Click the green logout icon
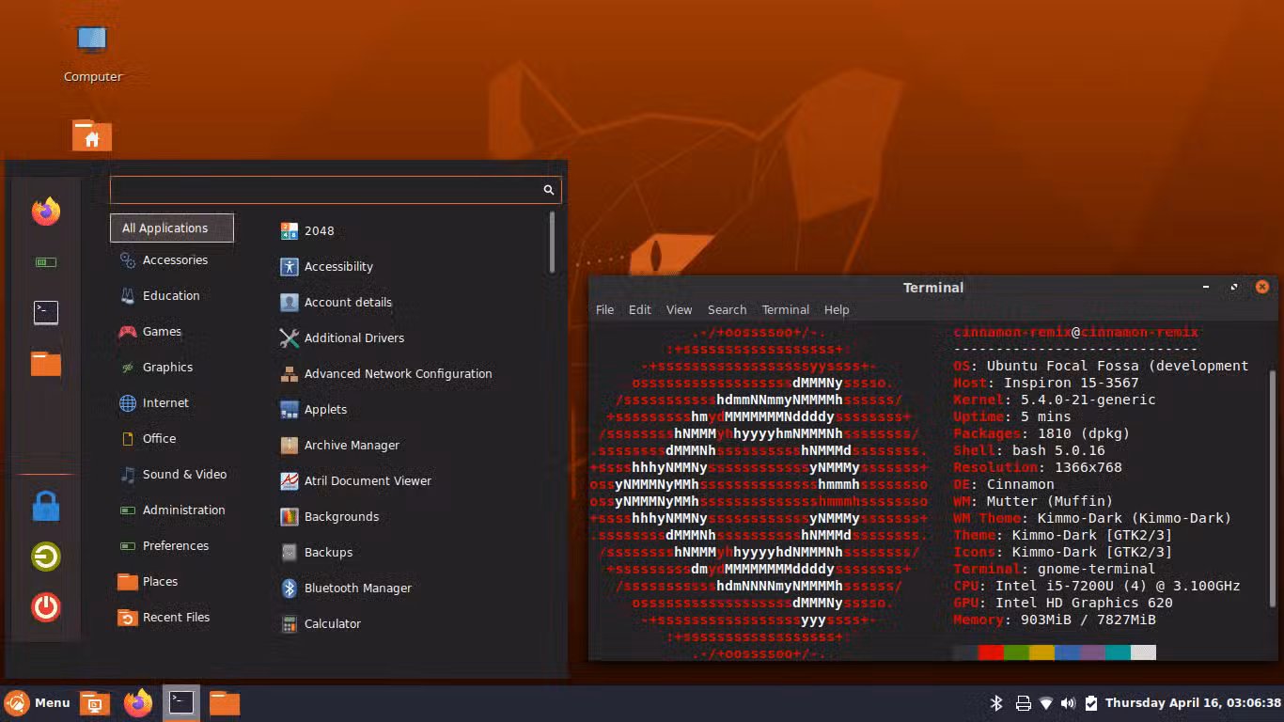This screenshot has height=722, width=1284. pyautogui.click(x=46, y=557)
